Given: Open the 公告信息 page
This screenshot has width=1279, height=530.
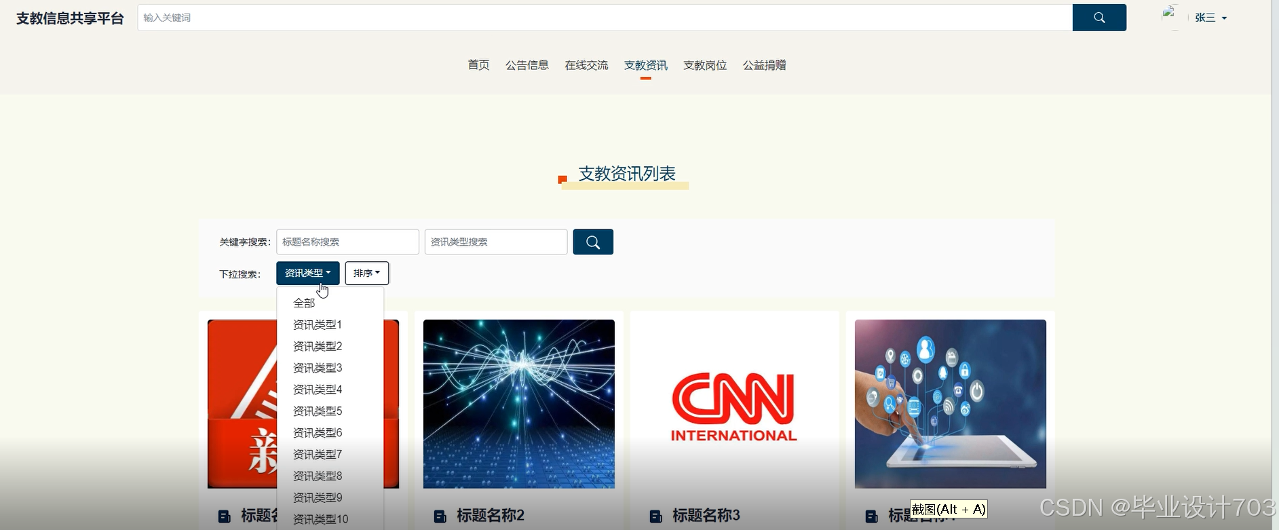Looking at the screenshot, I should pos(527,65).
